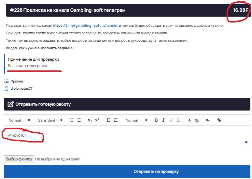Click the Не выбран ни один файл text
Screen dimensions: 252x179
click(58, 159)
